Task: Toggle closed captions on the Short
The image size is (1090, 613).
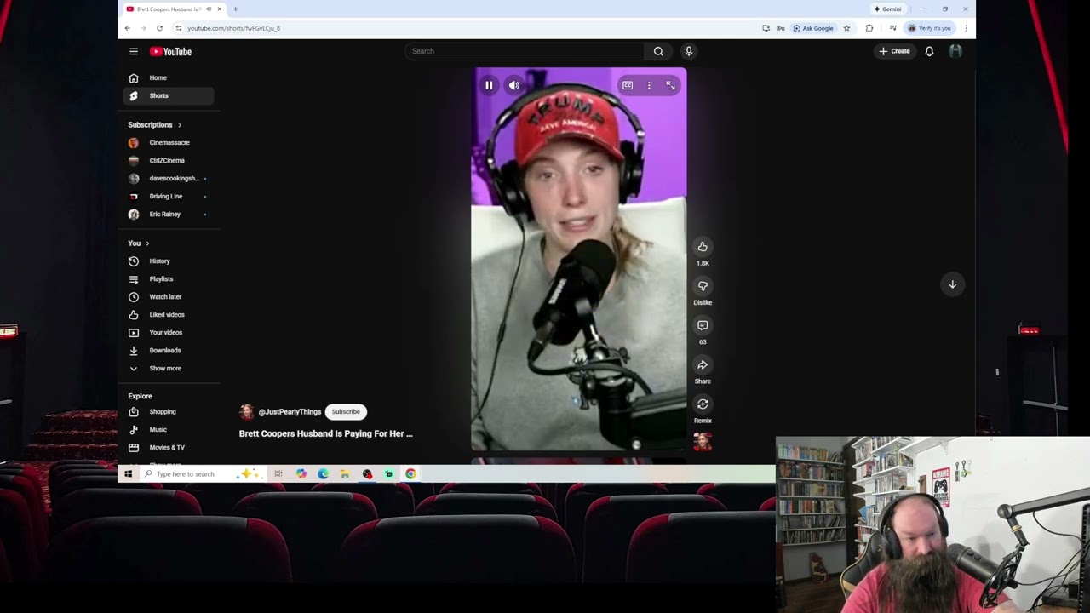Action: pyautogui.click(x=628, y=85)
